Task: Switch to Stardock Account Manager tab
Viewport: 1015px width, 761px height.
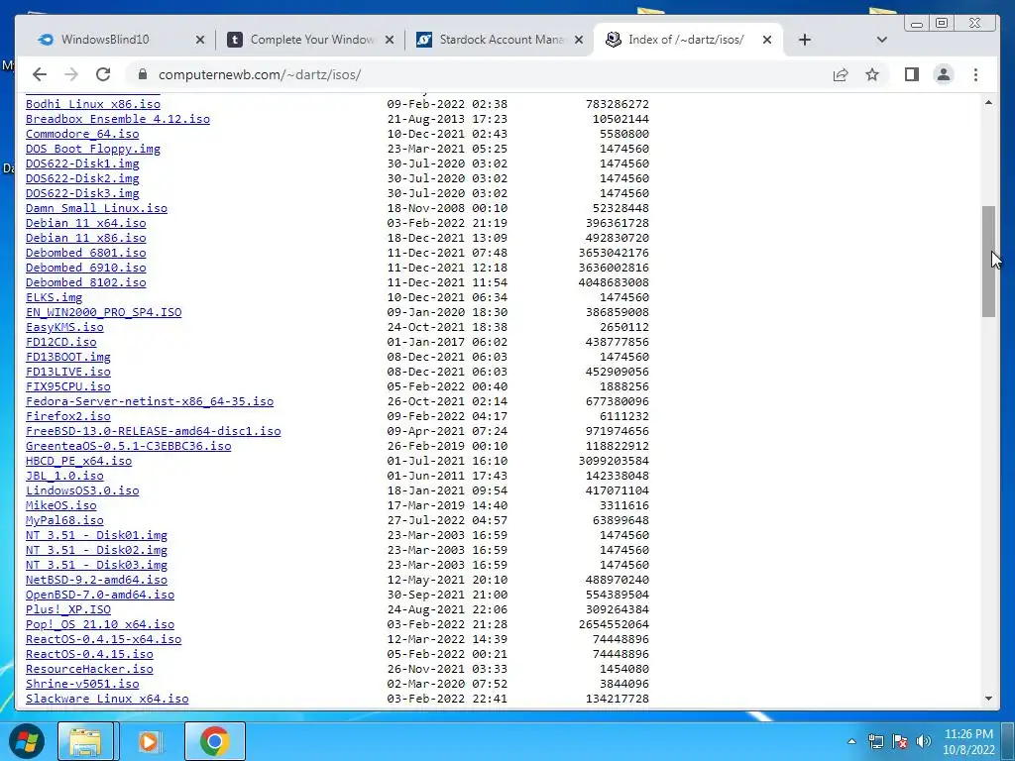Action: 499,40
